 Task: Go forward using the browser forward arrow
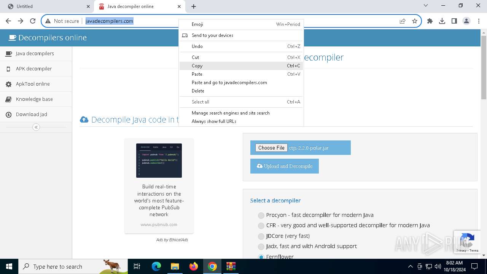pos(21,21)
